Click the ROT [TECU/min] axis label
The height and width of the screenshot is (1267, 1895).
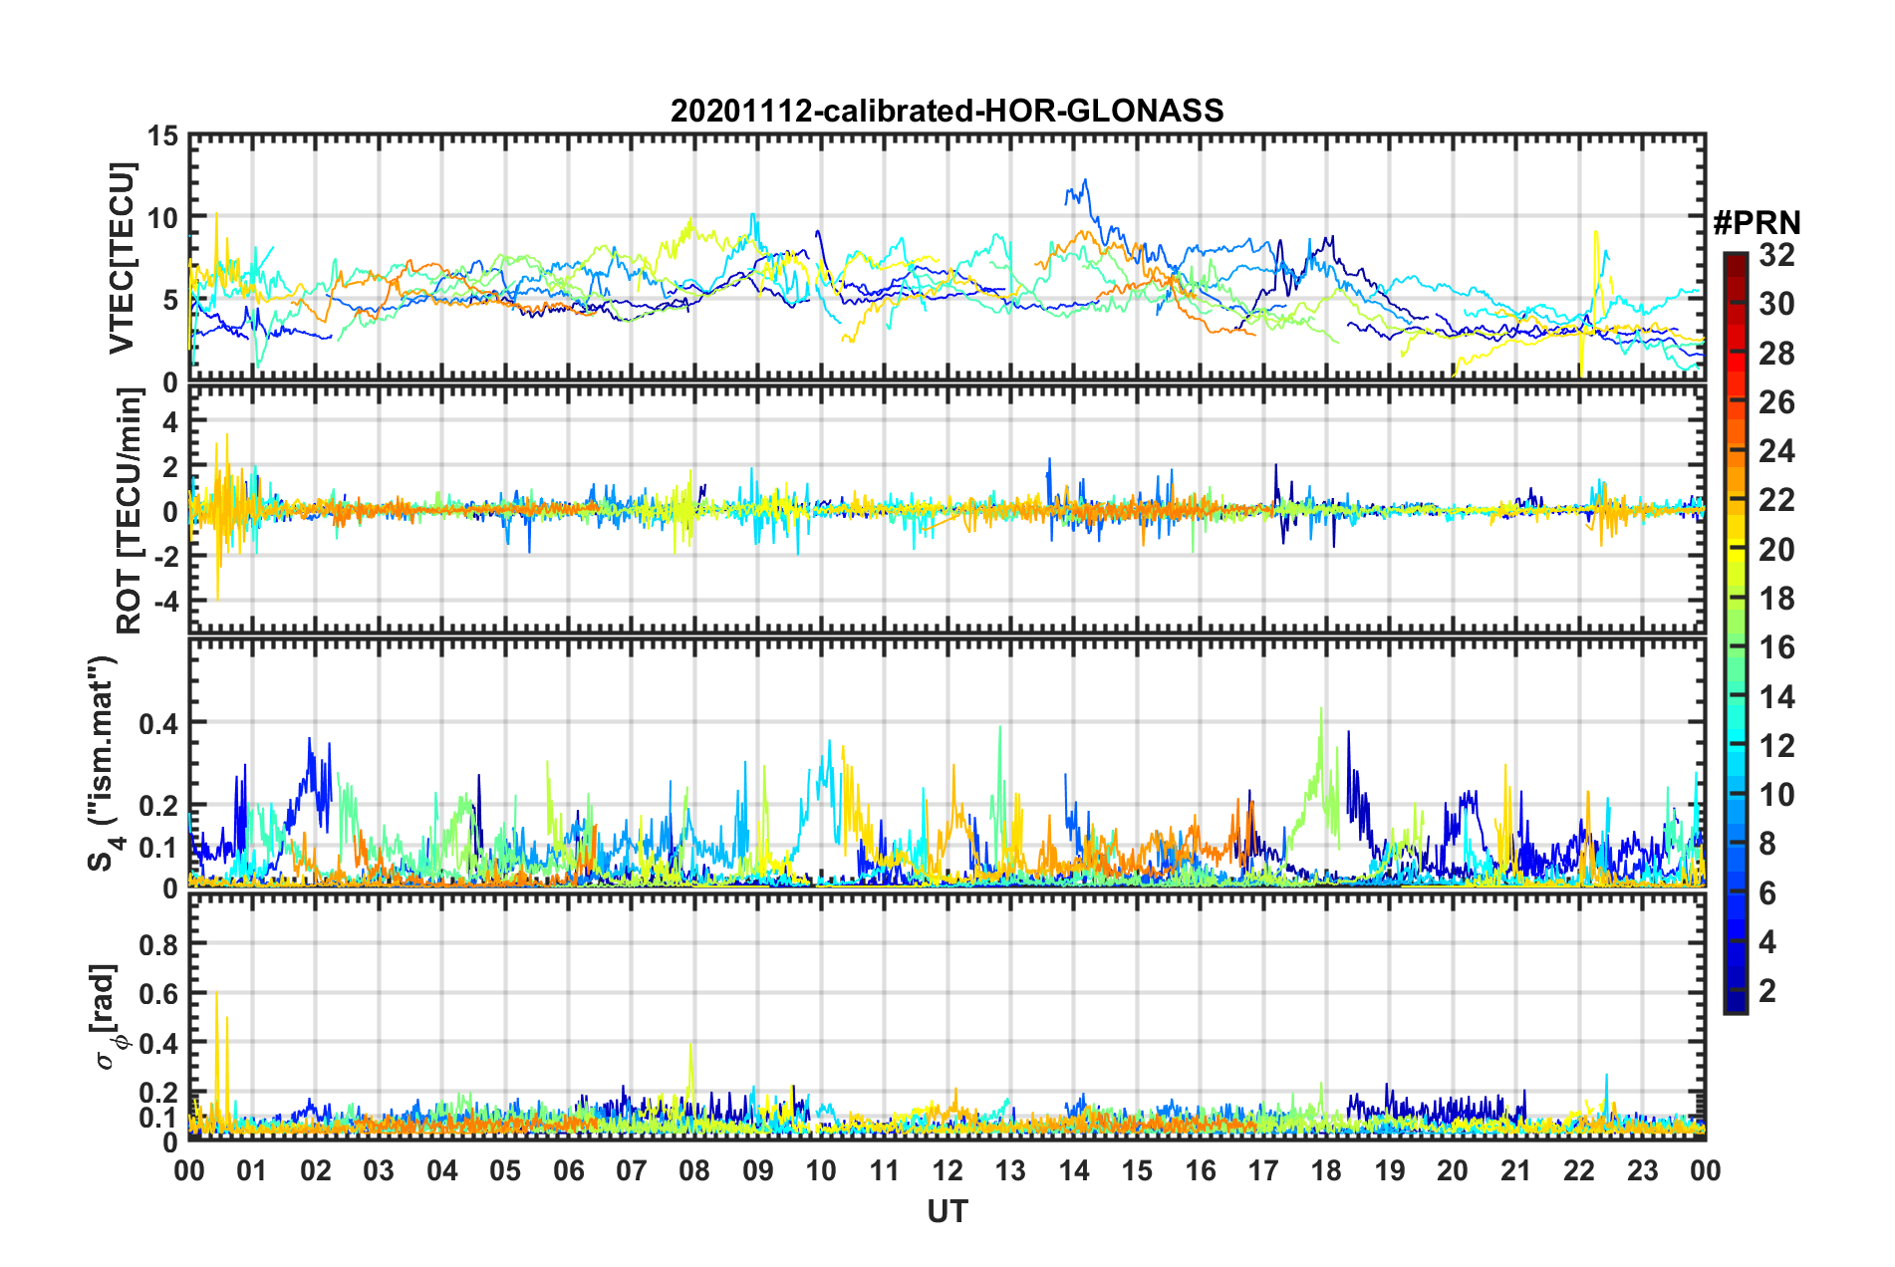pos(130,511)
